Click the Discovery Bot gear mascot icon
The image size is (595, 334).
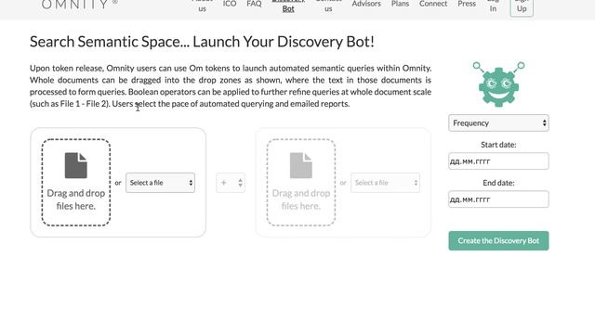point(498,84)
